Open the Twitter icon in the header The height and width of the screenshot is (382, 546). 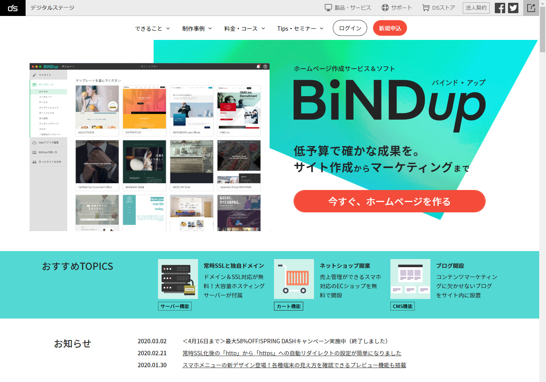[x=513, y=8]
